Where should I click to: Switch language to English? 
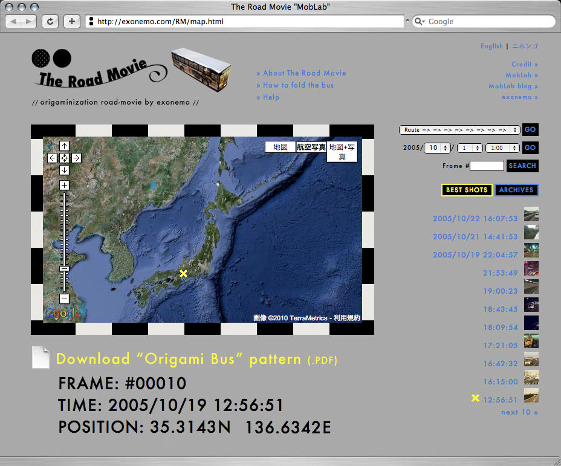click(491, 46)
